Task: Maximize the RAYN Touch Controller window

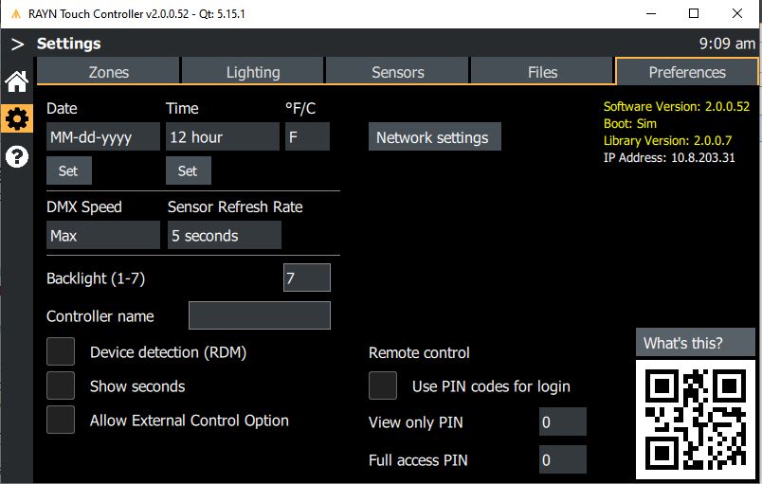Action: point(694,13)
